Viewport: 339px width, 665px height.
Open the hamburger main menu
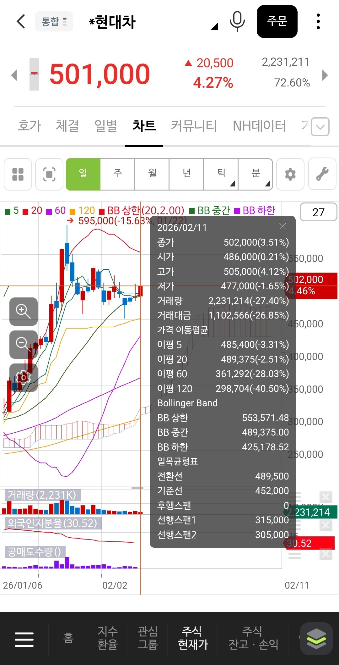(x=24, y=640)
